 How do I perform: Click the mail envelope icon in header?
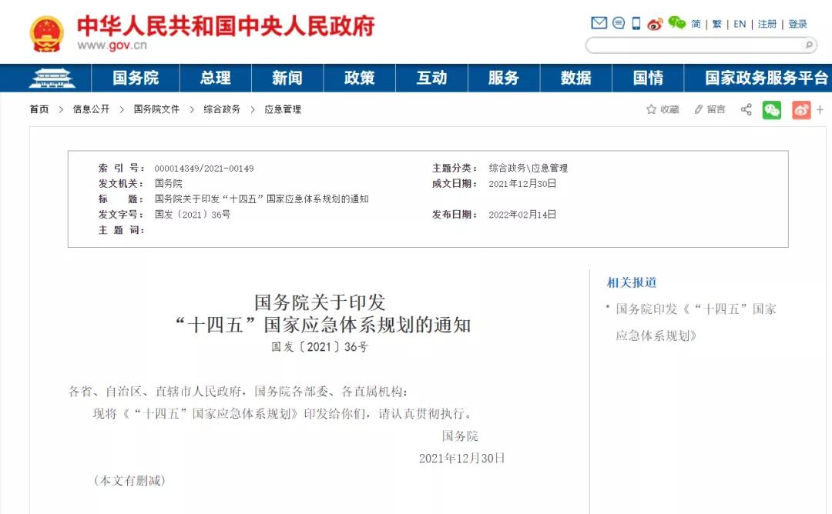[x=599, y=23]
